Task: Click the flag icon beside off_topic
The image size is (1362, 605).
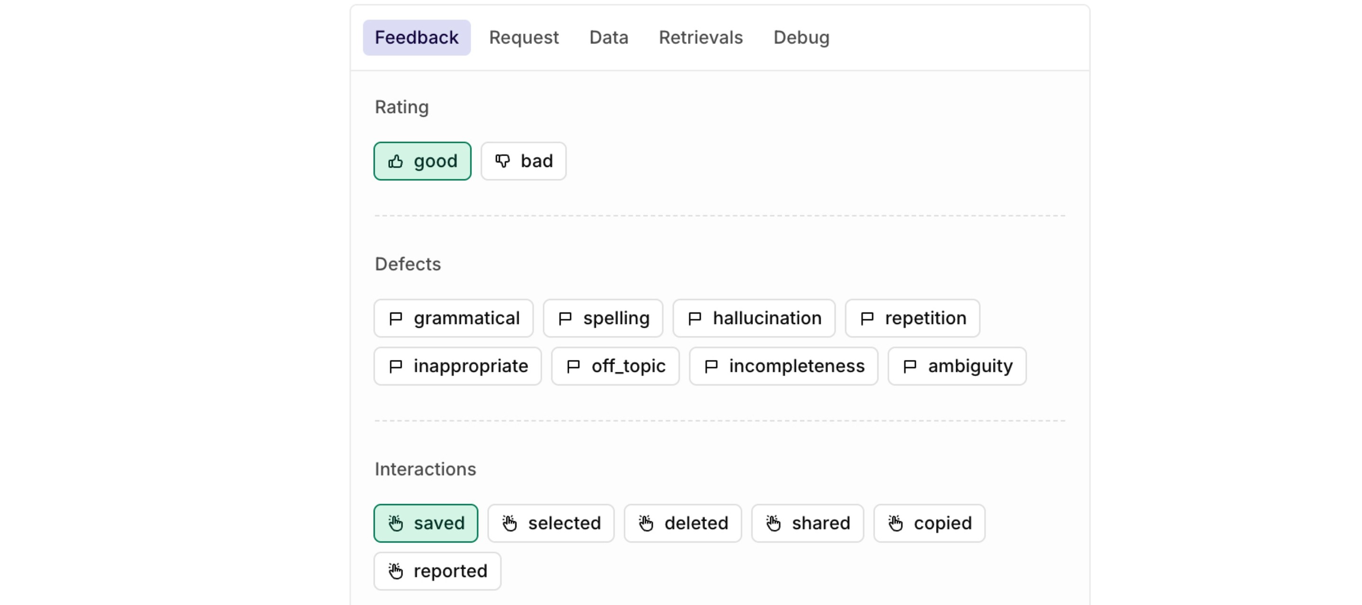Action: pyautogui.click(x=573, y=367)
